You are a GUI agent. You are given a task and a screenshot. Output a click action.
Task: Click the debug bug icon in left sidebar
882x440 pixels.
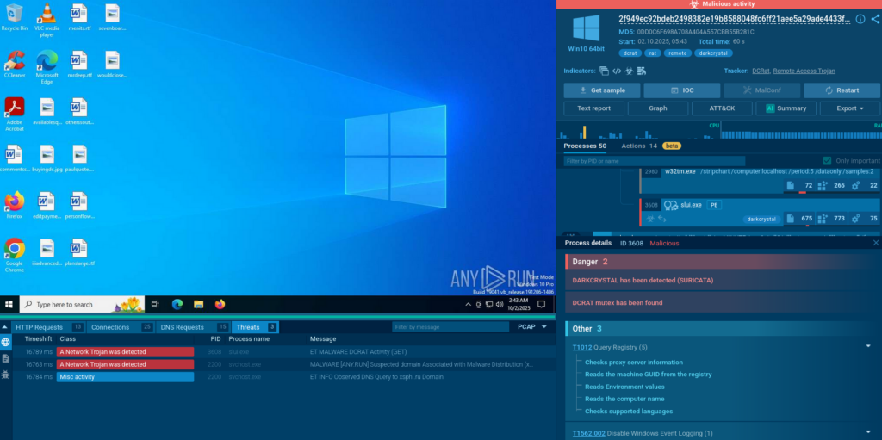coord(6,373)
